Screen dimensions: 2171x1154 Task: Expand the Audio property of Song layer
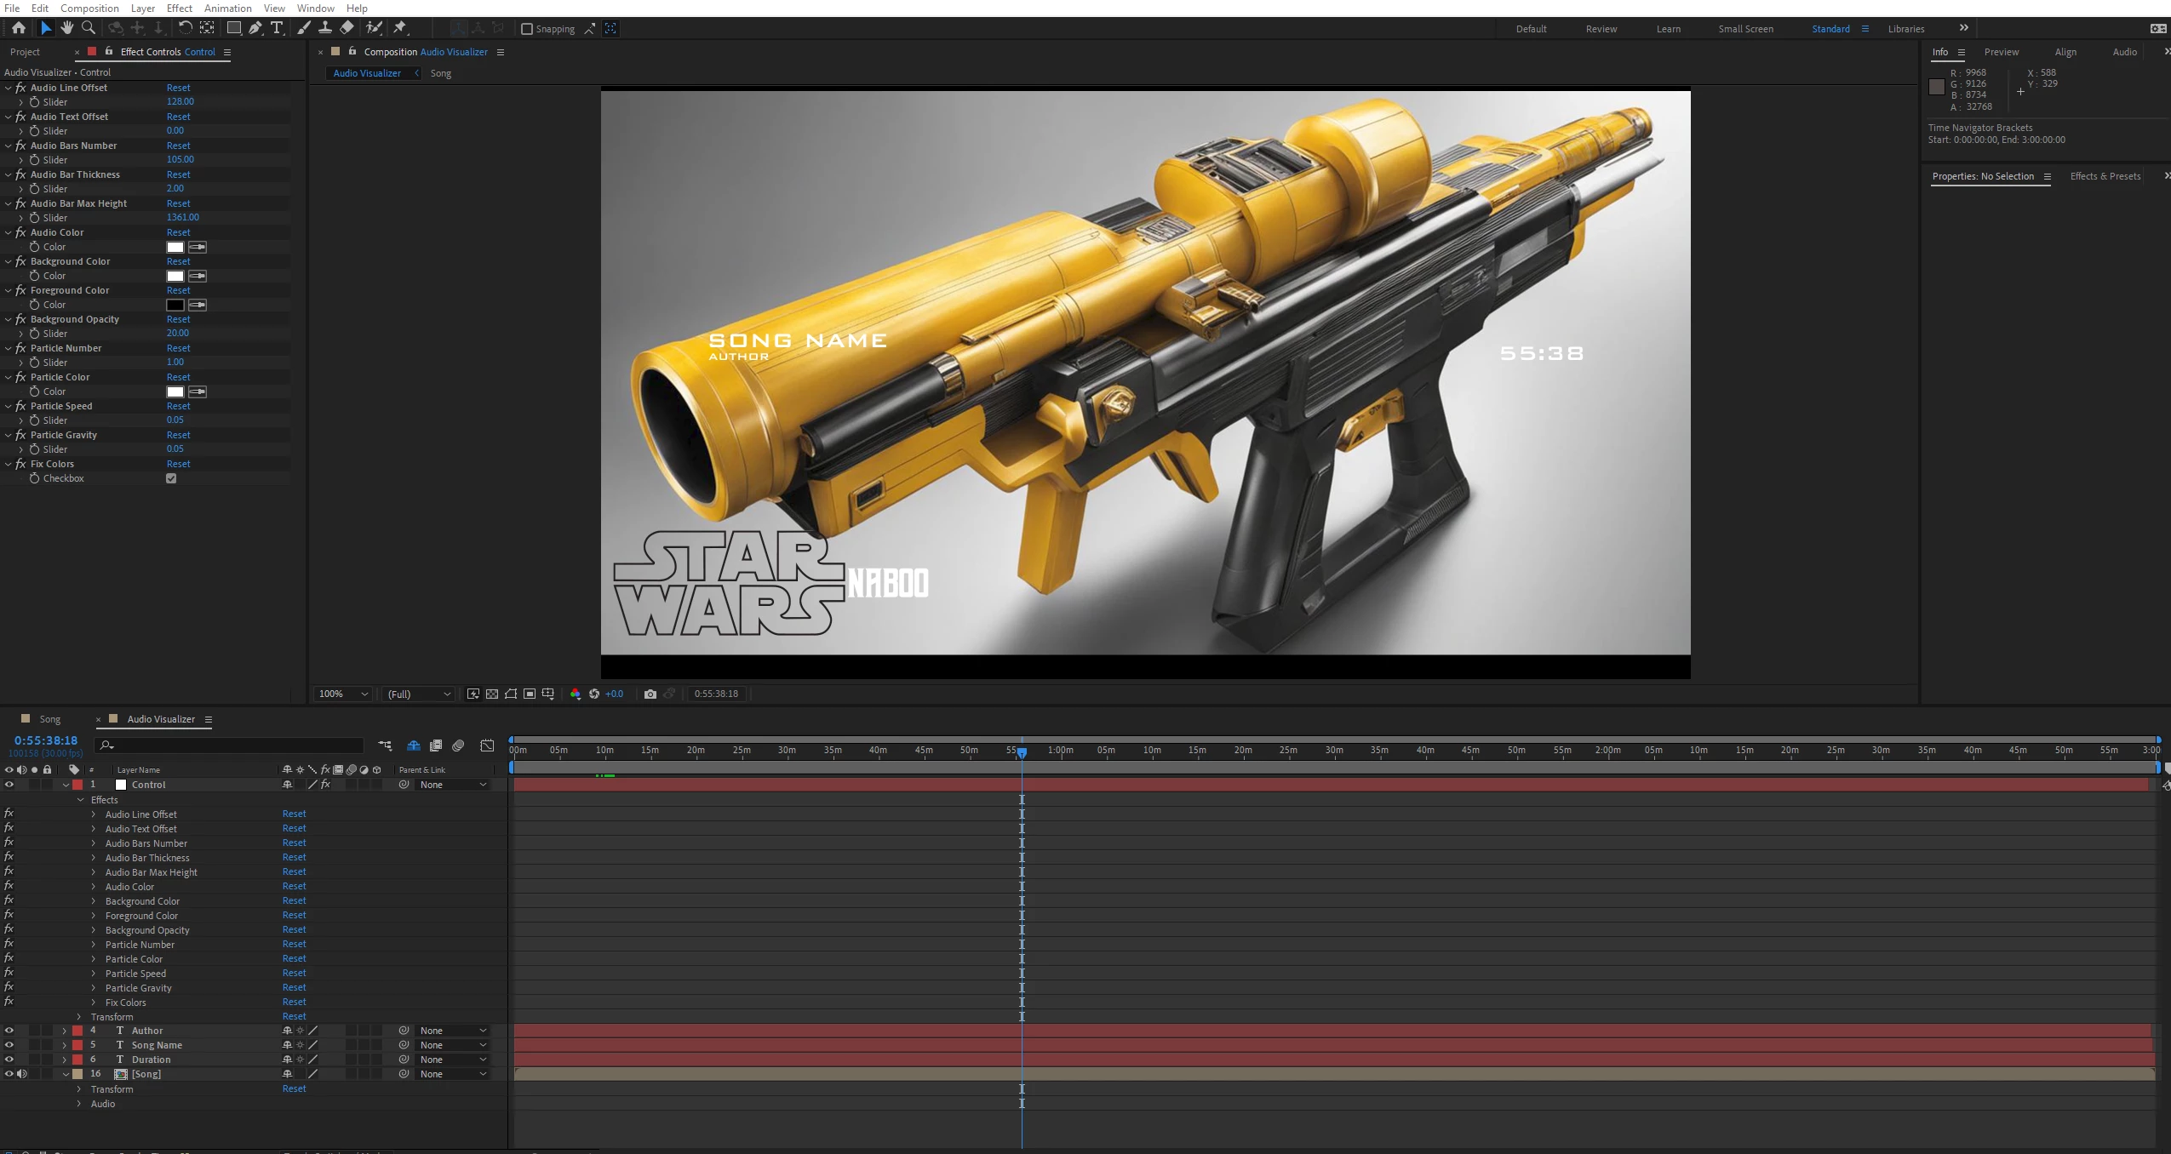coord(79,1104)
